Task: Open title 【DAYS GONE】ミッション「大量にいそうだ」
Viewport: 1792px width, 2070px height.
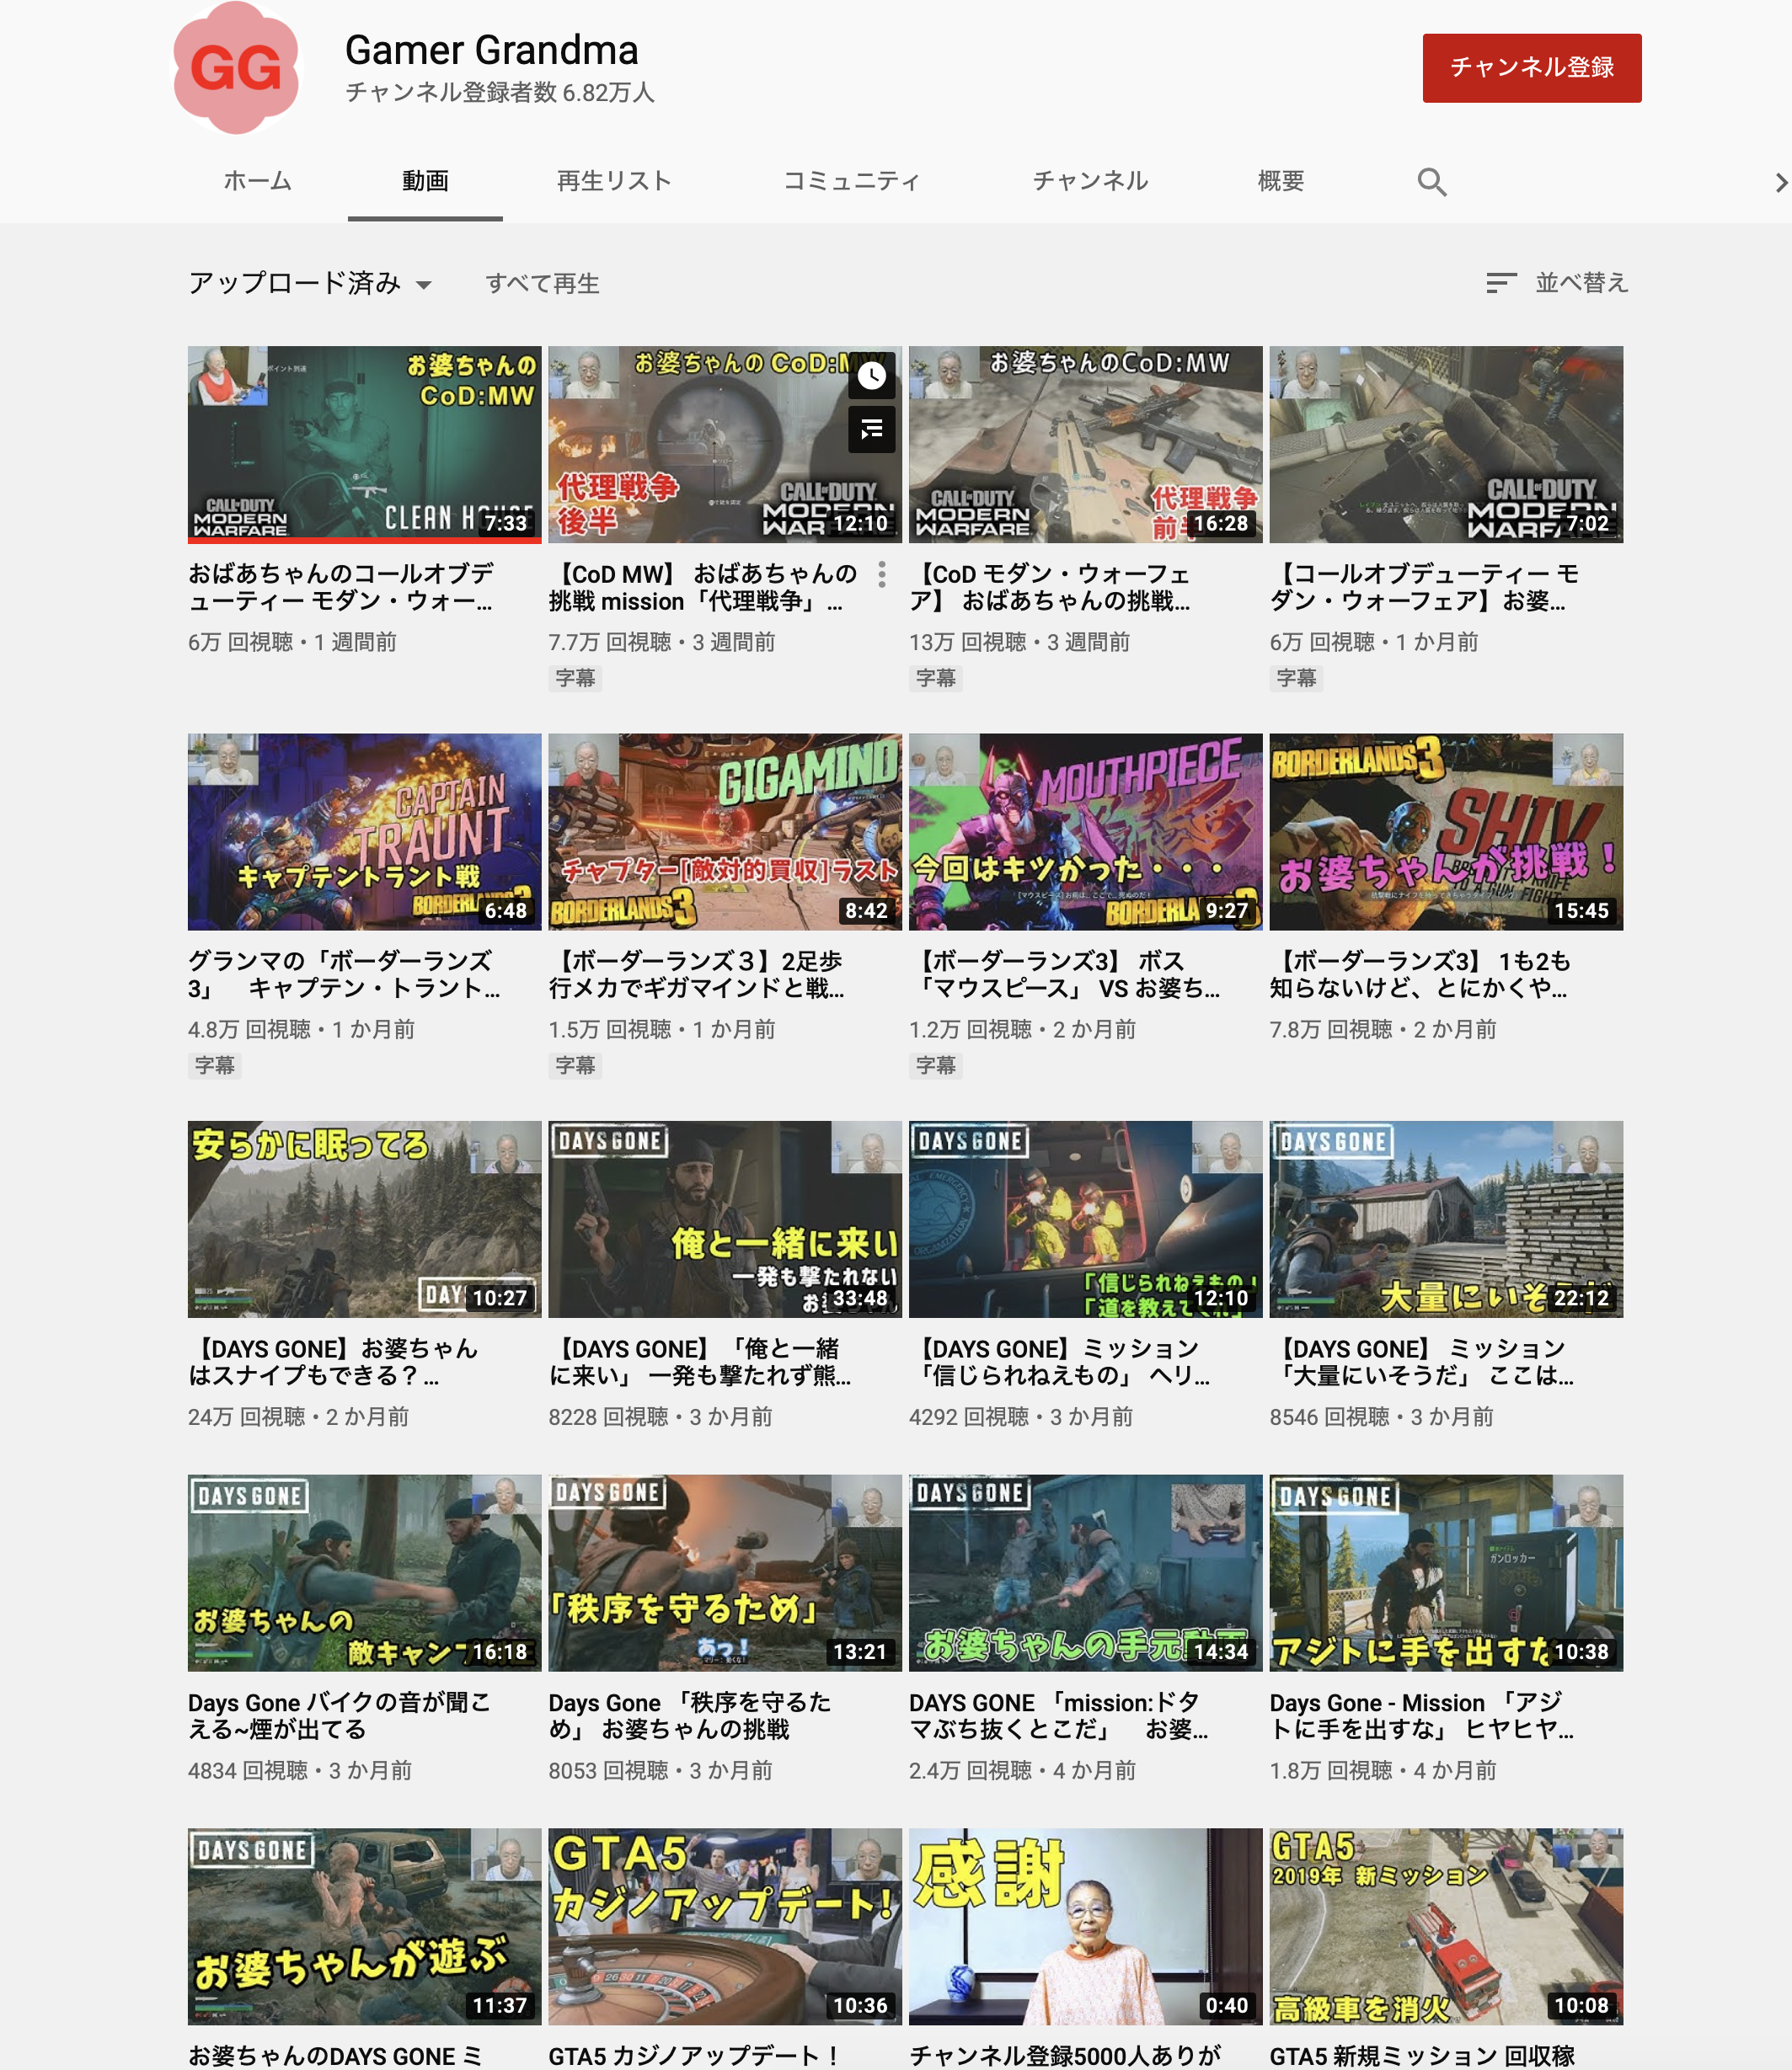Action: 1422,1363
